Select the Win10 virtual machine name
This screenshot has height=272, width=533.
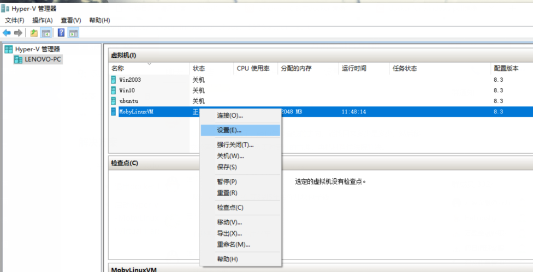(x=127, y=90)
